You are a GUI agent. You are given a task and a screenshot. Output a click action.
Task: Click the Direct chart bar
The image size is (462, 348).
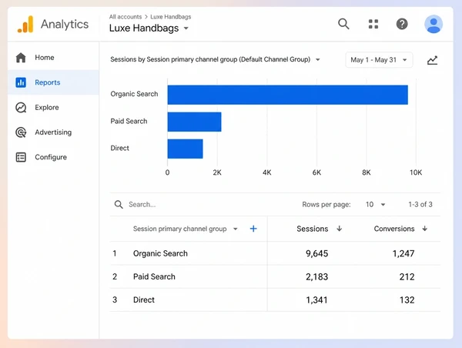coord(186,149)
